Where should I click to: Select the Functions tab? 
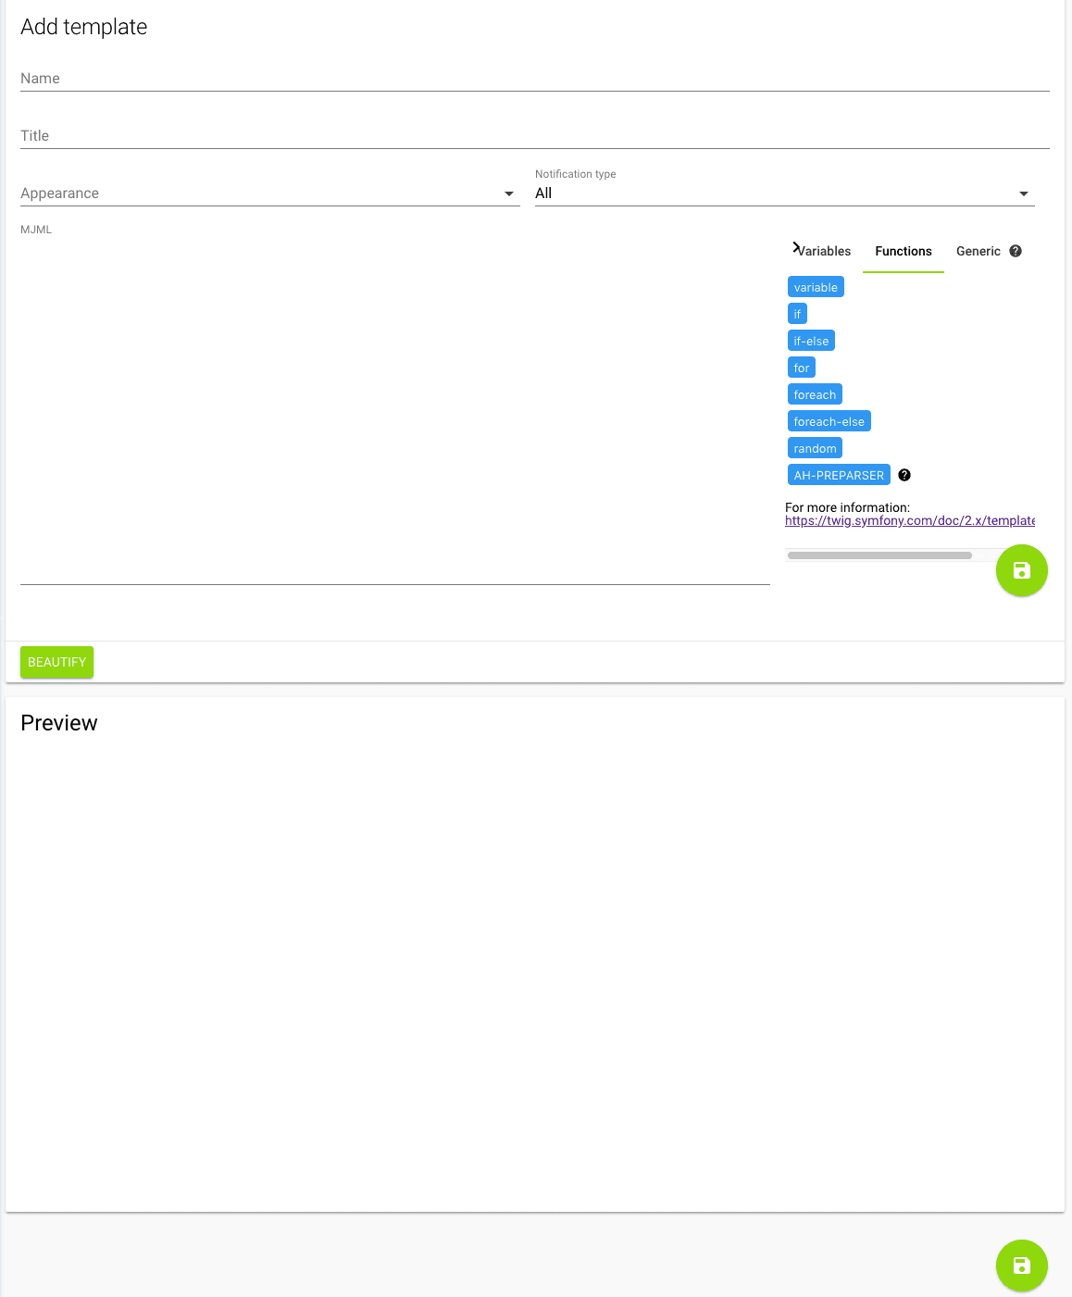coord(903,251)
